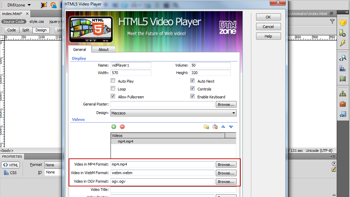Click the Properties panel help question icon

(x=334, y=164)
